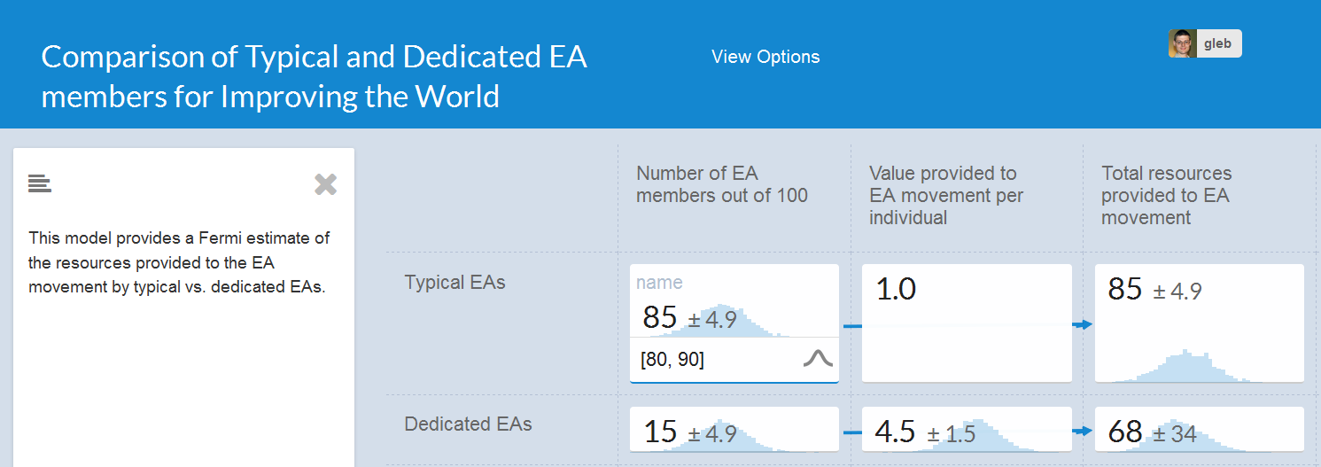This screenshot has height=467, width=1321.
Task: Open the View Options menu
Action: tap(765, 57)
